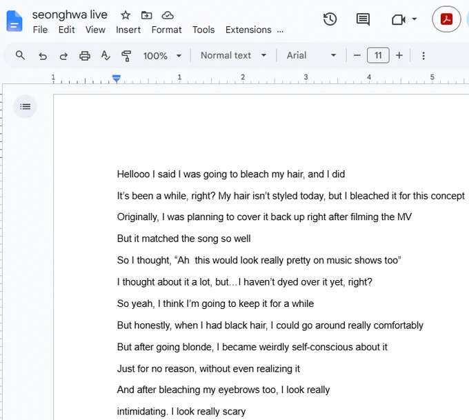Open the comments panel icon
The width and height of the screenshot is (469, 420).
pos(363,19)
